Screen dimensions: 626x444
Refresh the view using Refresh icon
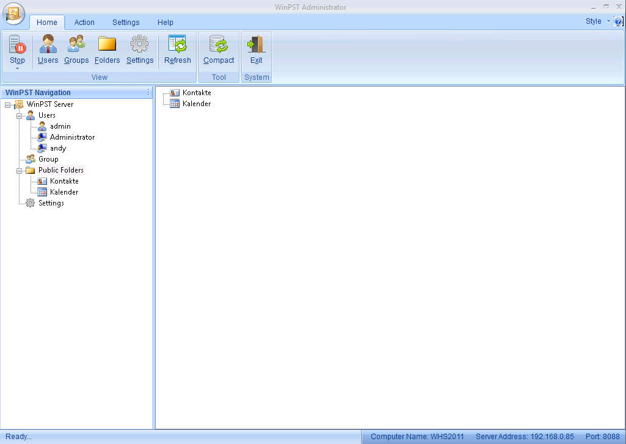177,46
